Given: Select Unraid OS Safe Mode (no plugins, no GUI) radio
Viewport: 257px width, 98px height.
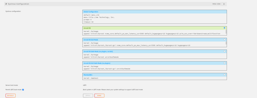Looking at the screenshot, I should [x=224, y=51].
